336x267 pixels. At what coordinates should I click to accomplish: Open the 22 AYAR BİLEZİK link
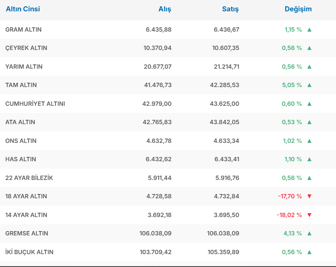click(x=29, y=178)
